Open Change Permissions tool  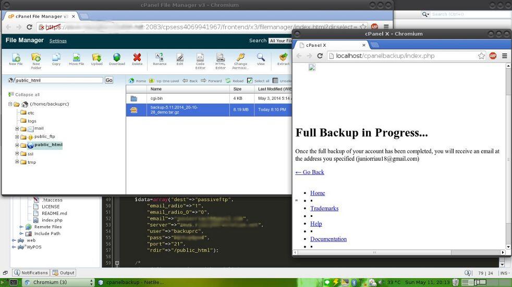tap(241, 61)
